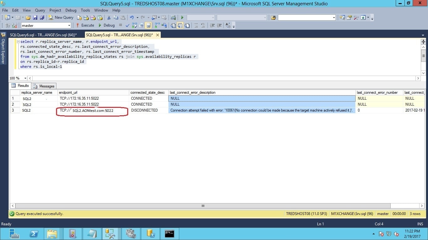The image size is (428, 240).
Task: Click the Parse checkmark icon
Action: (128, 26)
